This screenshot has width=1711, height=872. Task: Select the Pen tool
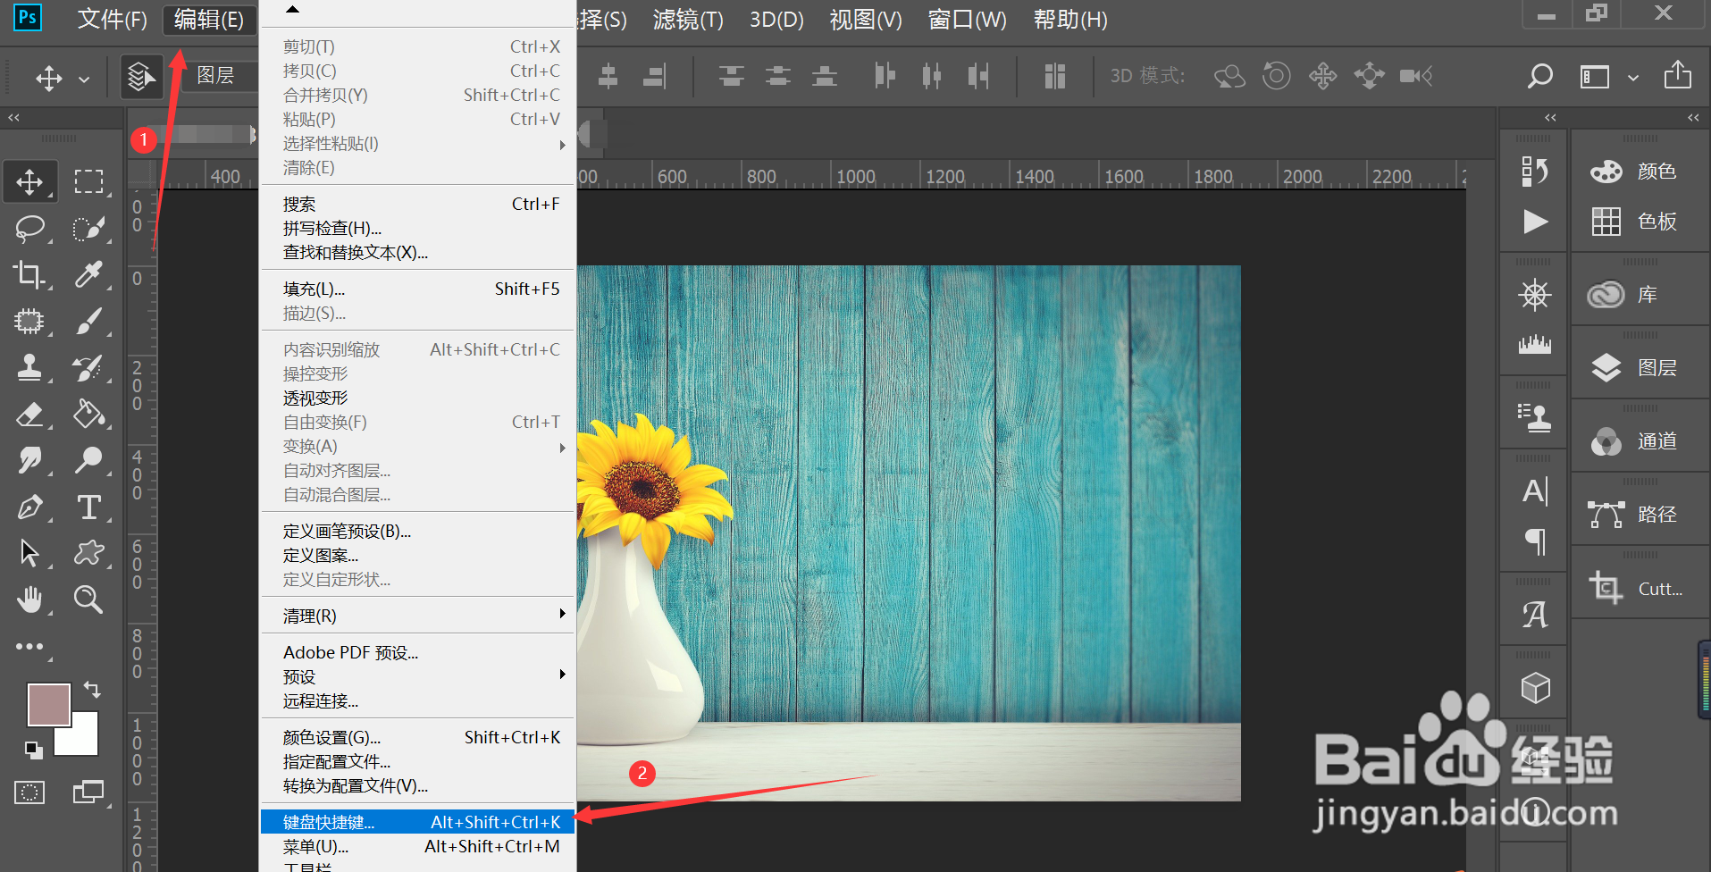(x=29, y=507)
